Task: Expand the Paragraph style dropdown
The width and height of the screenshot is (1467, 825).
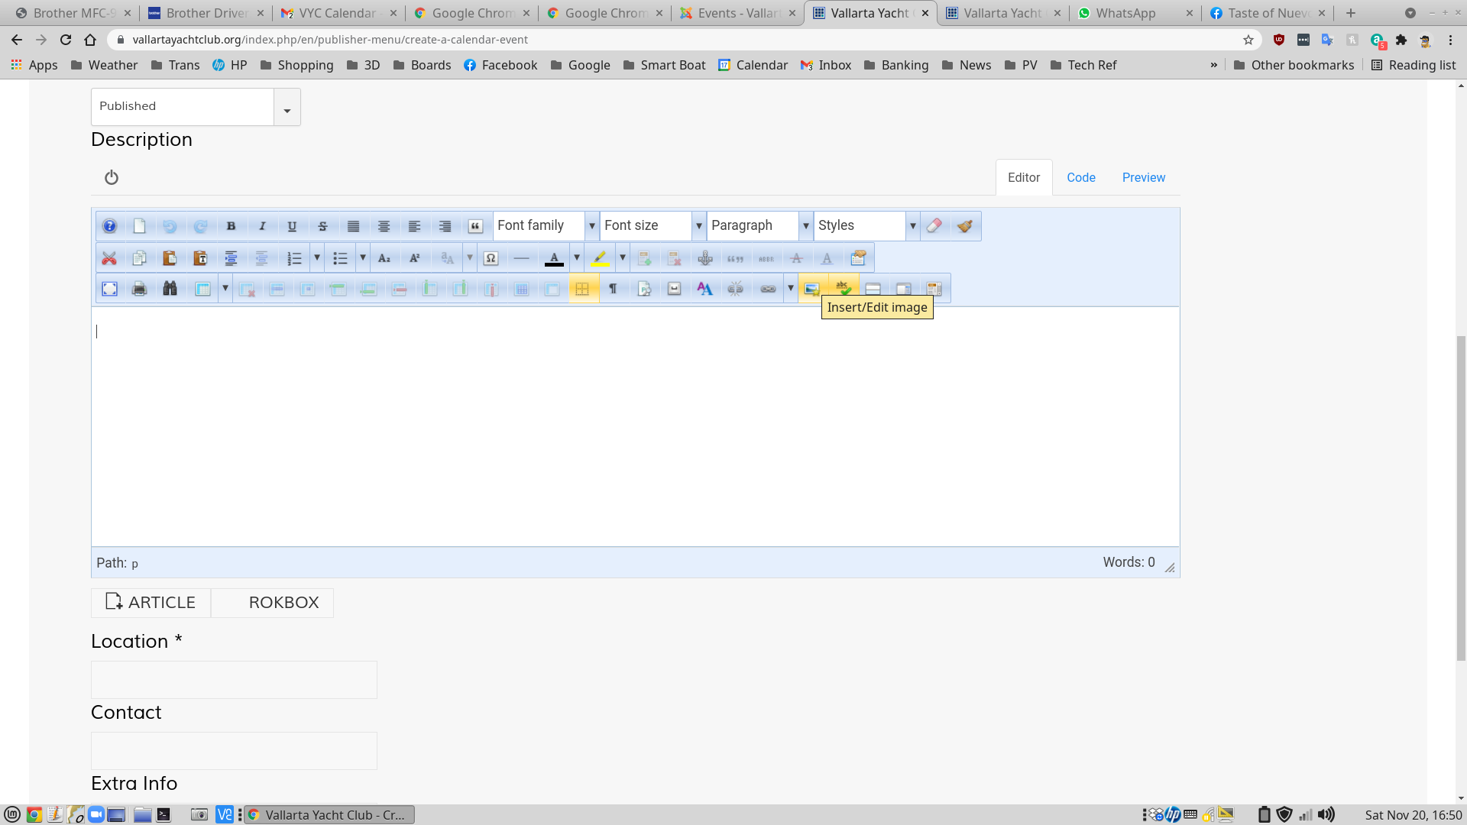Action: tap(806, 225)
